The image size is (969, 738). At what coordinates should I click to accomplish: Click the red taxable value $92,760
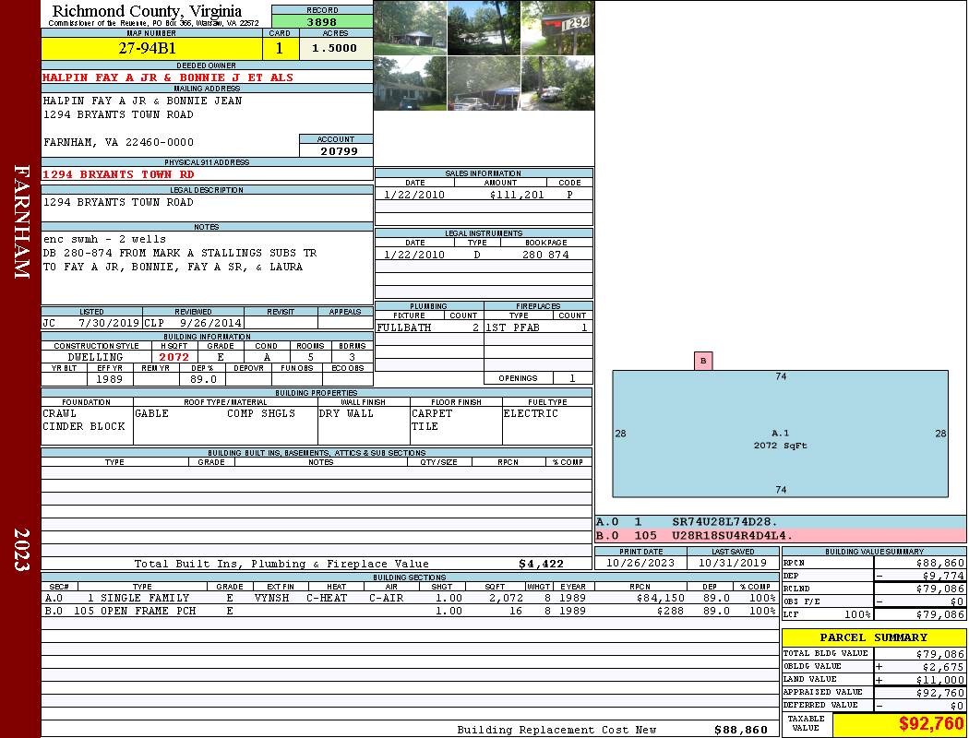[930, 724]
